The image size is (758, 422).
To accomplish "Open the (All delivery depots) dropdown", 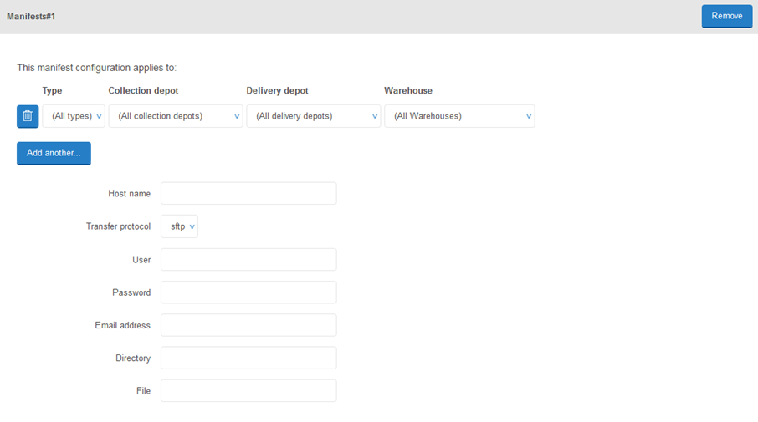I will pos(314,116).
